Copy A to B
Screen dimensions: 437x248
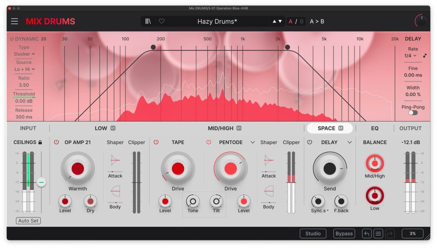pos(317,21)
